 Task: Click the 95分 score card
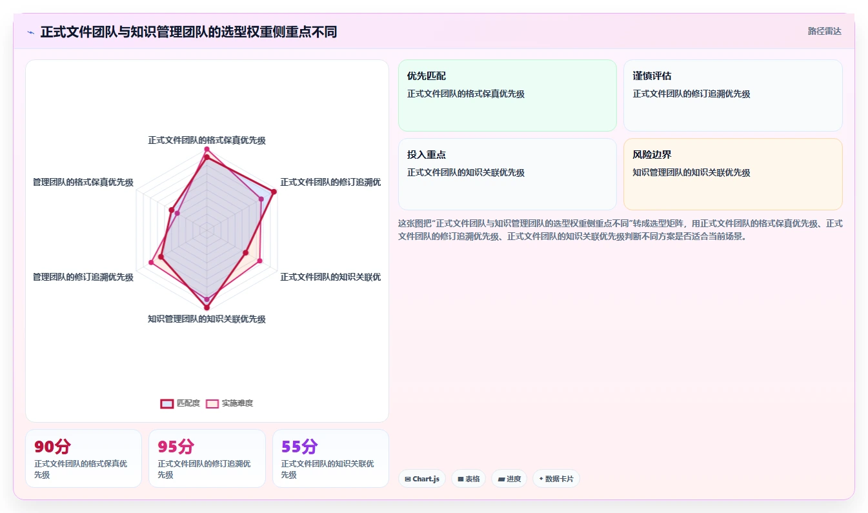[x=207, y=458]
